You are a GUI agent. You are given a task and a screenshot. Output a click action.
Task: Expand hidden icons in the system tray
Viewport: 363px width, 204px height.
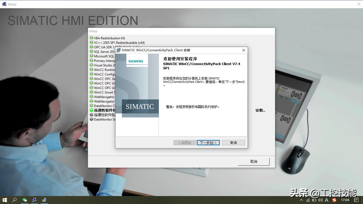[302, 200]
